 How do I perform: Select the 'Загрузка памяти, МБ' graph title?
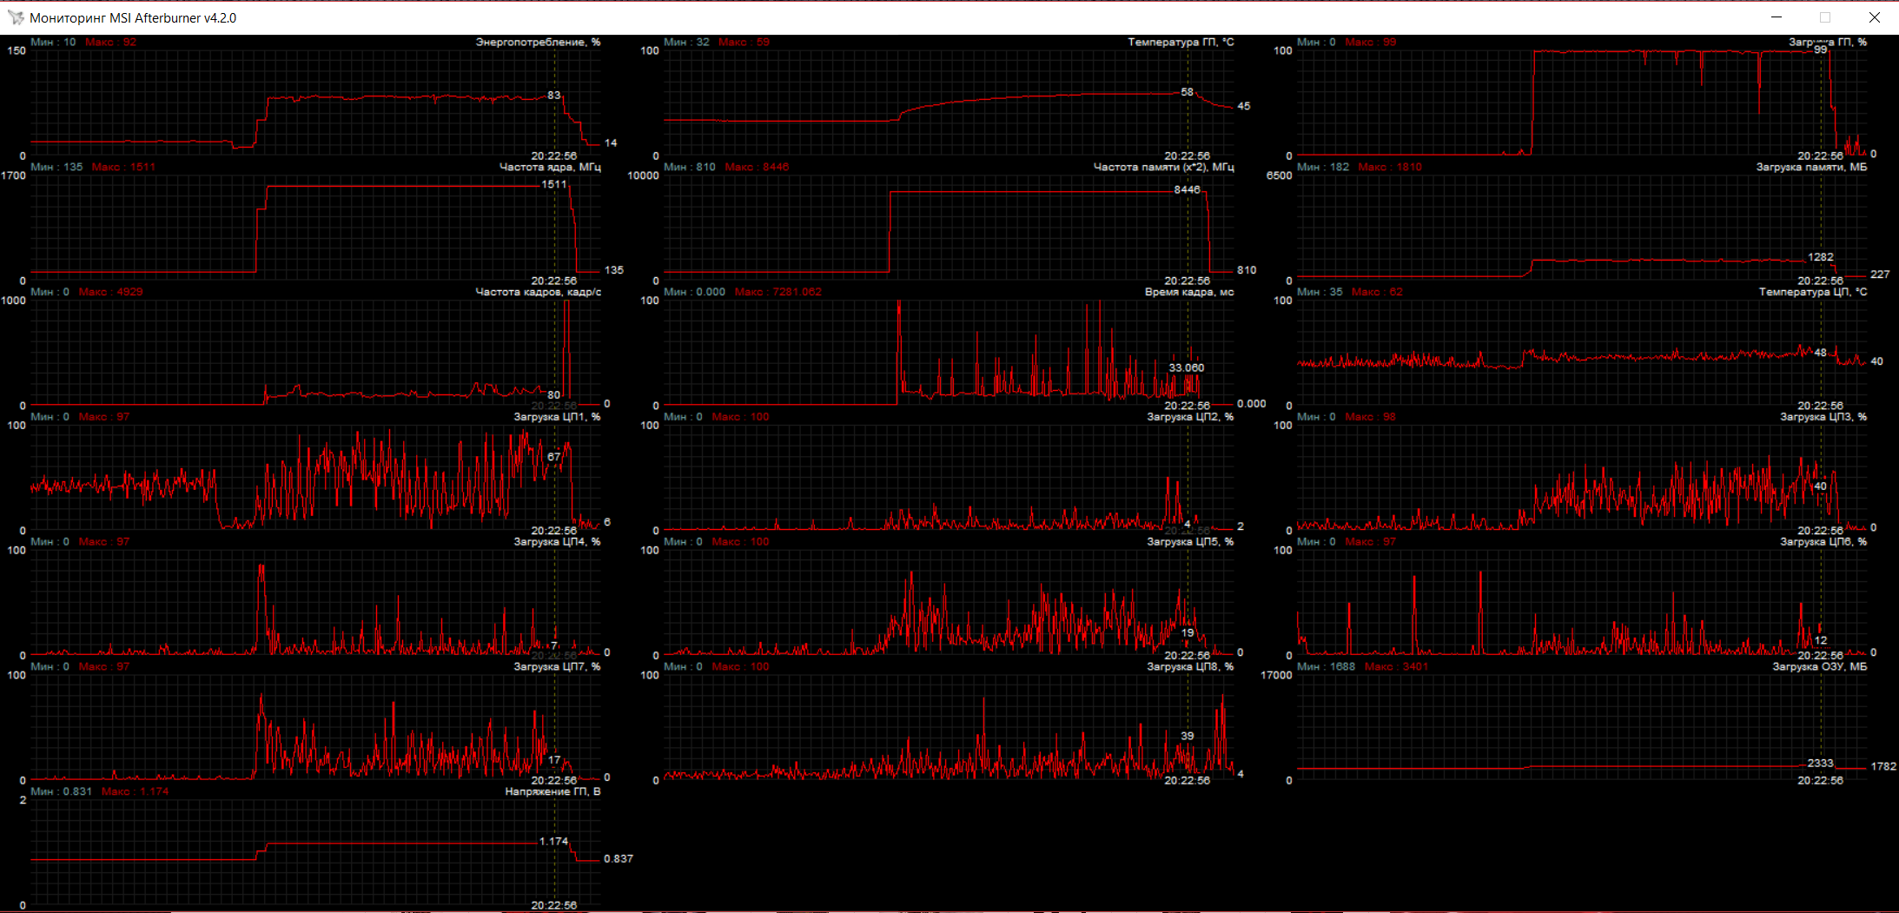(1811, 167)
